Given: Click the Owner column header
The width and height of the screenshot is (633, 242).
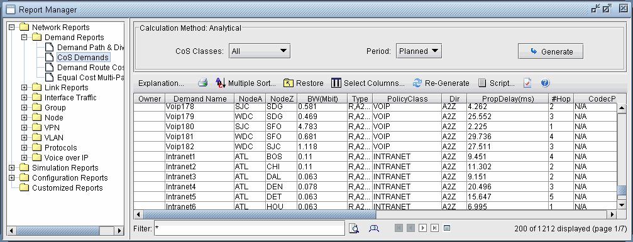Looking at the screenshot, I should click(x=150, y=98).
